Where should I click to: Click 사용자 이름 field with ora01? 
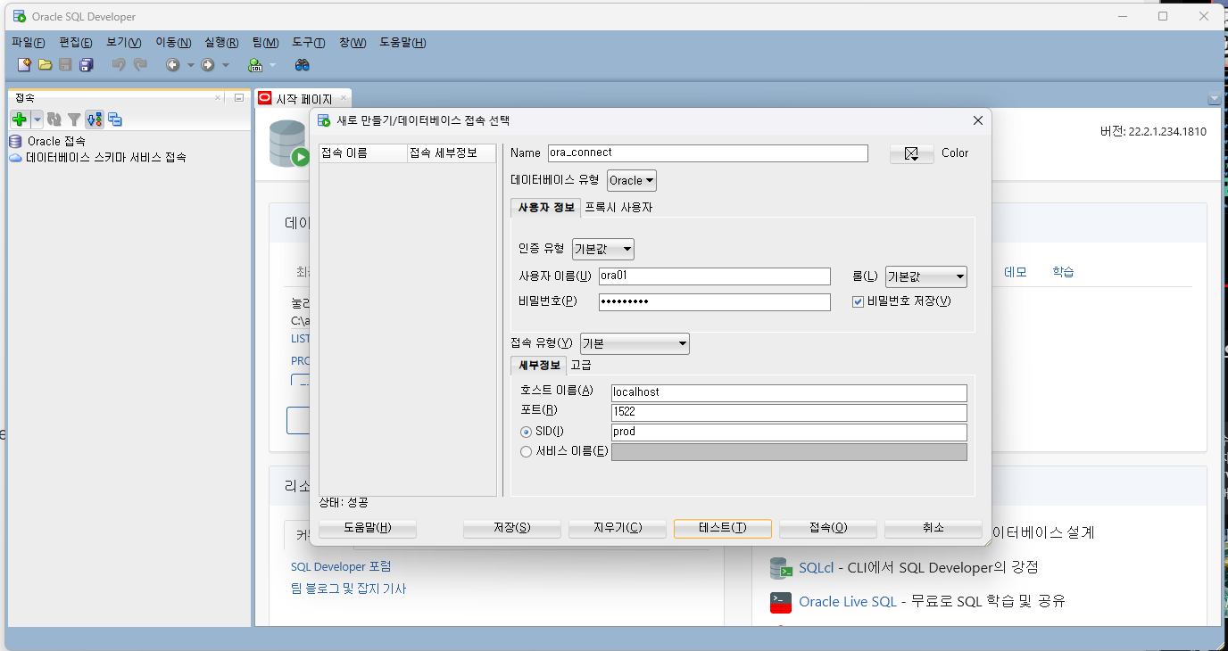pyautogui.click(x=715, y=276)
